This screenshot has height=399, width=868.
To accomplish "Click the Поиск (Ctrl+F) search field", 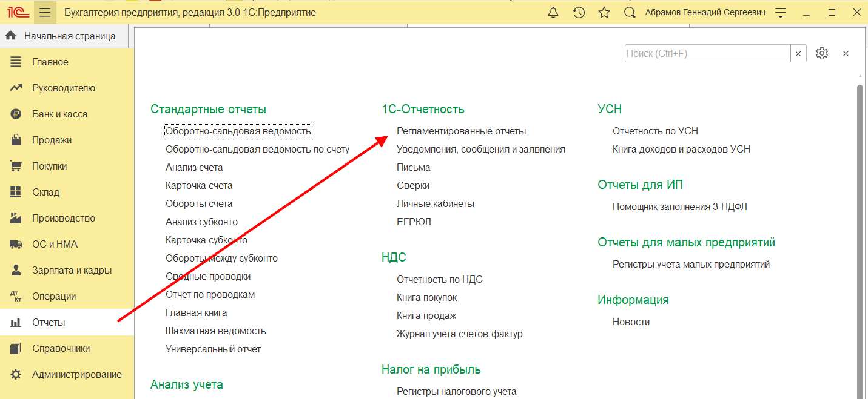I will 707,53.
